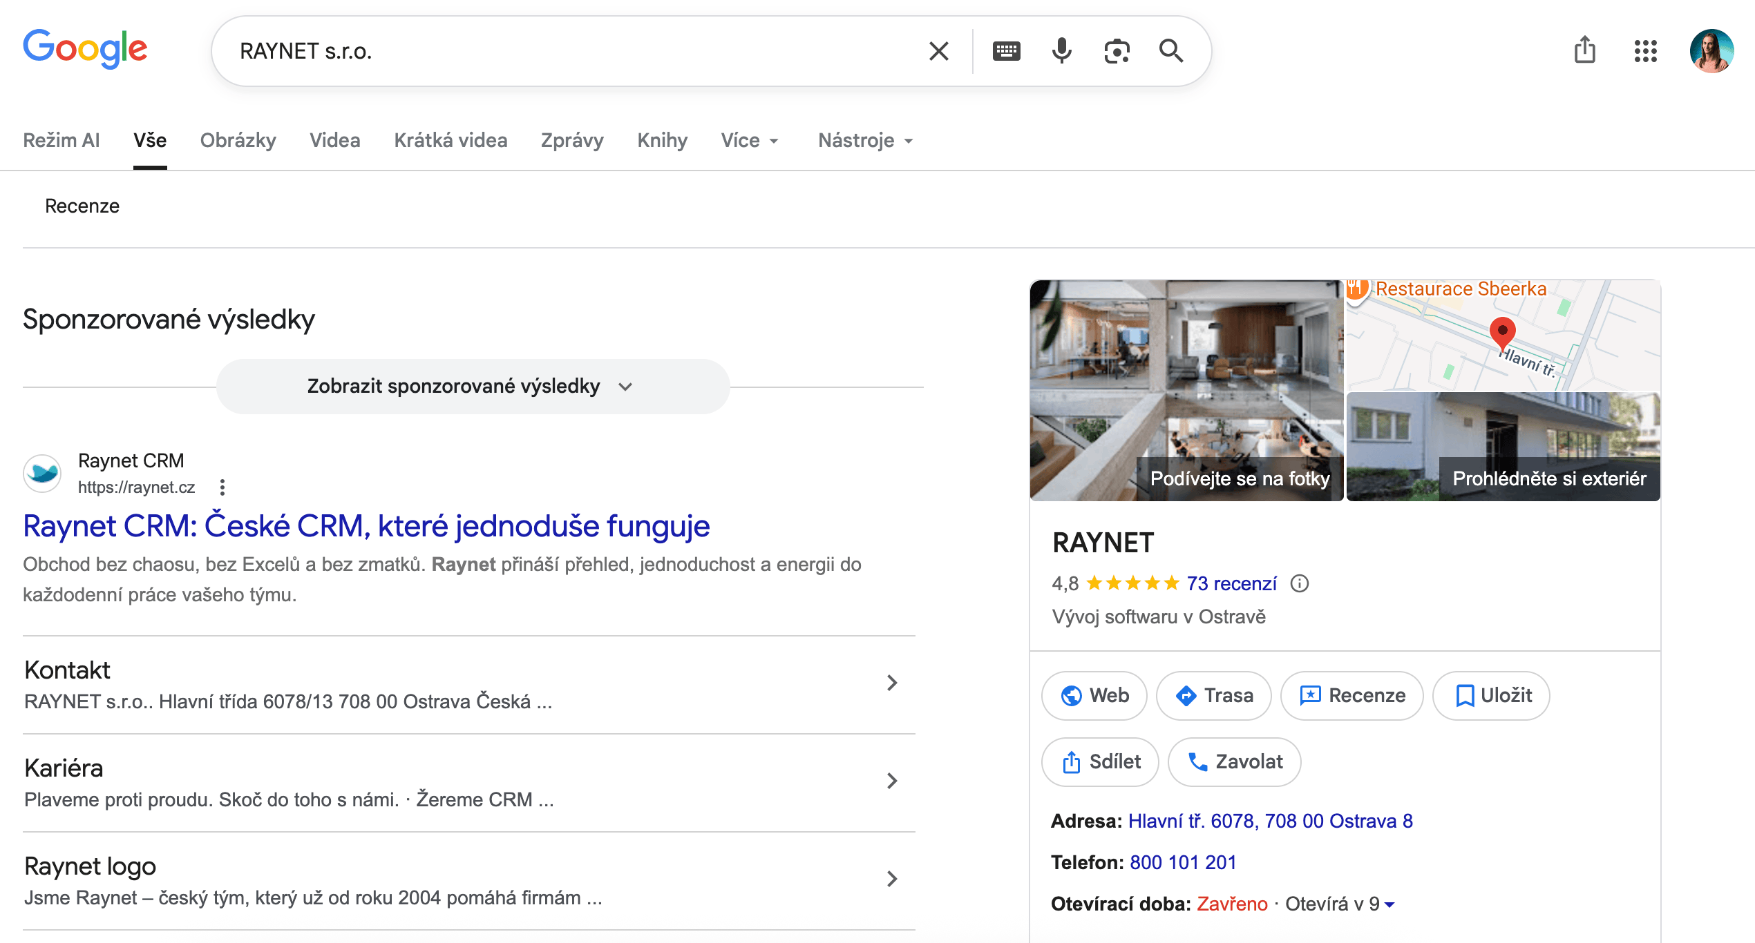Open search by image camera icon
This screenshot has width=1755, height=943.
click(x=1117, y=51)
